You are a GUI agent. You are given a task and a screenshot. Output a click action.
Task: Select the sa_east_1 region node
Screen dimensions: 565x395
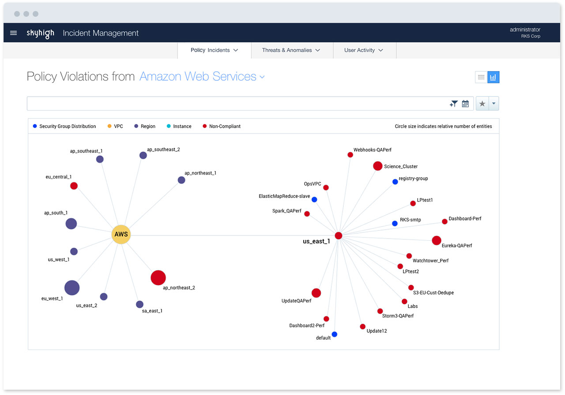pyautogui.click(x=139, y=304)
